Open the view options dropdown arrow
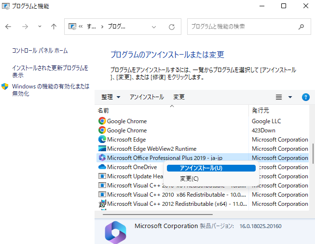The image size is (315, 244). pyautogui.click(x=290, y=97)
